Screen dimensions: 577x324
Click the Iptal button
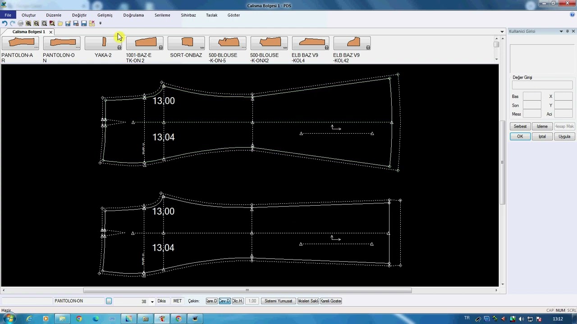coord(542,136)
